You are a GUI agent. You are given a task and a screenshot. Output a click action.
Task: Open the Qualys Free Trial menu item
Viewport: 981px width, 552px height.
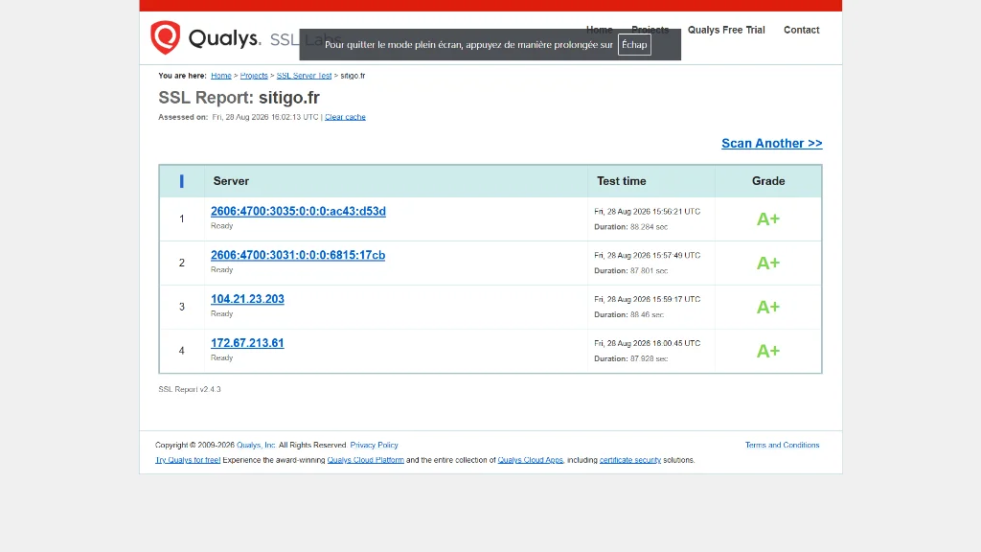click(x=726, y=30)
